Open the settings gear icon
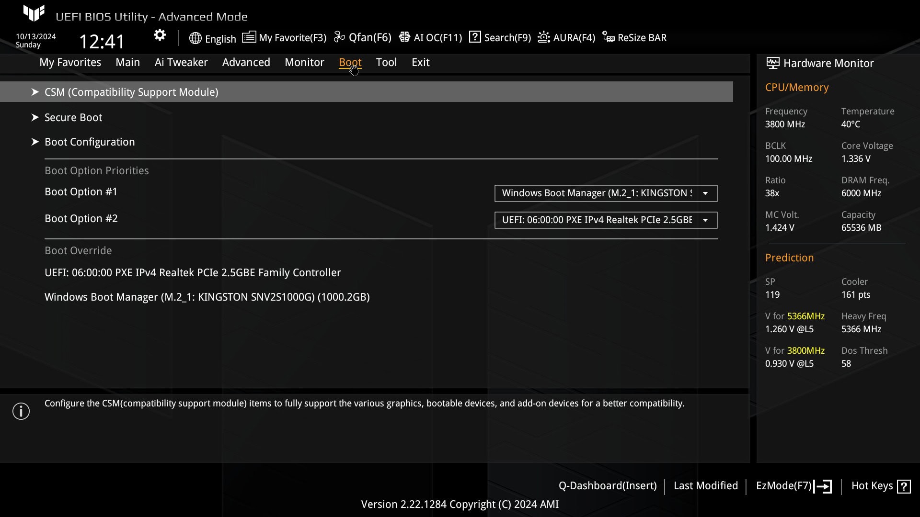The width and height of the screenshot is (920, 517). 160,35
